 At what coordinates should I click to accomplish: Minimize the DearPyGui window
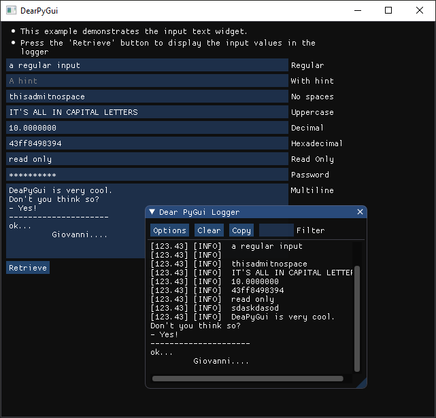coord(358,11)
